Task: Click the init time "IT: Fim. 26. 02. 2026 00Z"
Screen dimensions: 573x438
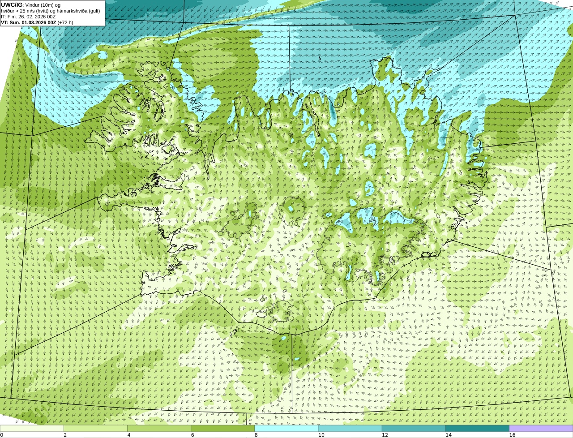Action: coord(28,17)
